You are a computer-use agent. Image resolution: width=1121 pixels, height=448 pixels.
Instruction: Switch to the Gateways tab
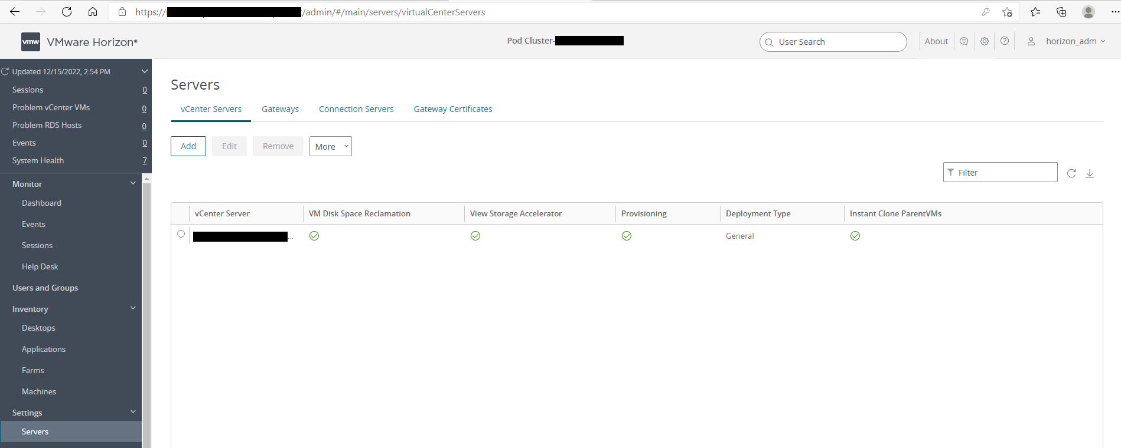point(280,109)
